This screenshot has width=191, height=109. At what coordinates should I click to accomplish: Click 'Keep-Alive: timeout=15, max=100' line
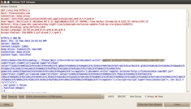click(21, 49)
